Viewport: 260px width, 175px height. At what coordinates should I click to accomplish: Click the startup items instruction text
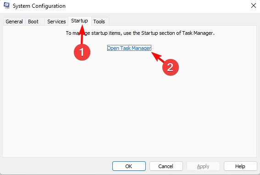[x=140, y=33]
